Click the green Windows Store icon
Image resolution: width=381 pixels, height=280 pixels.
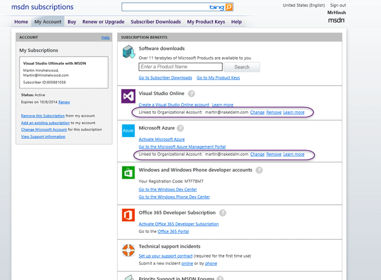[128, 172]
